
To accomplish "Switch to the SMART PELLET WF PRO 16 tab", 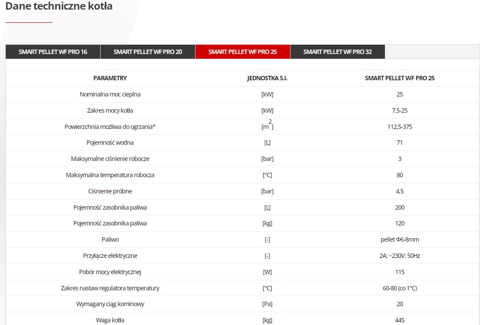I will pos(53,52).
